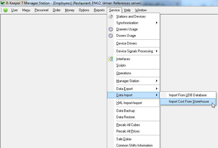Click the Stations and Devices icon

click(111, 16)
